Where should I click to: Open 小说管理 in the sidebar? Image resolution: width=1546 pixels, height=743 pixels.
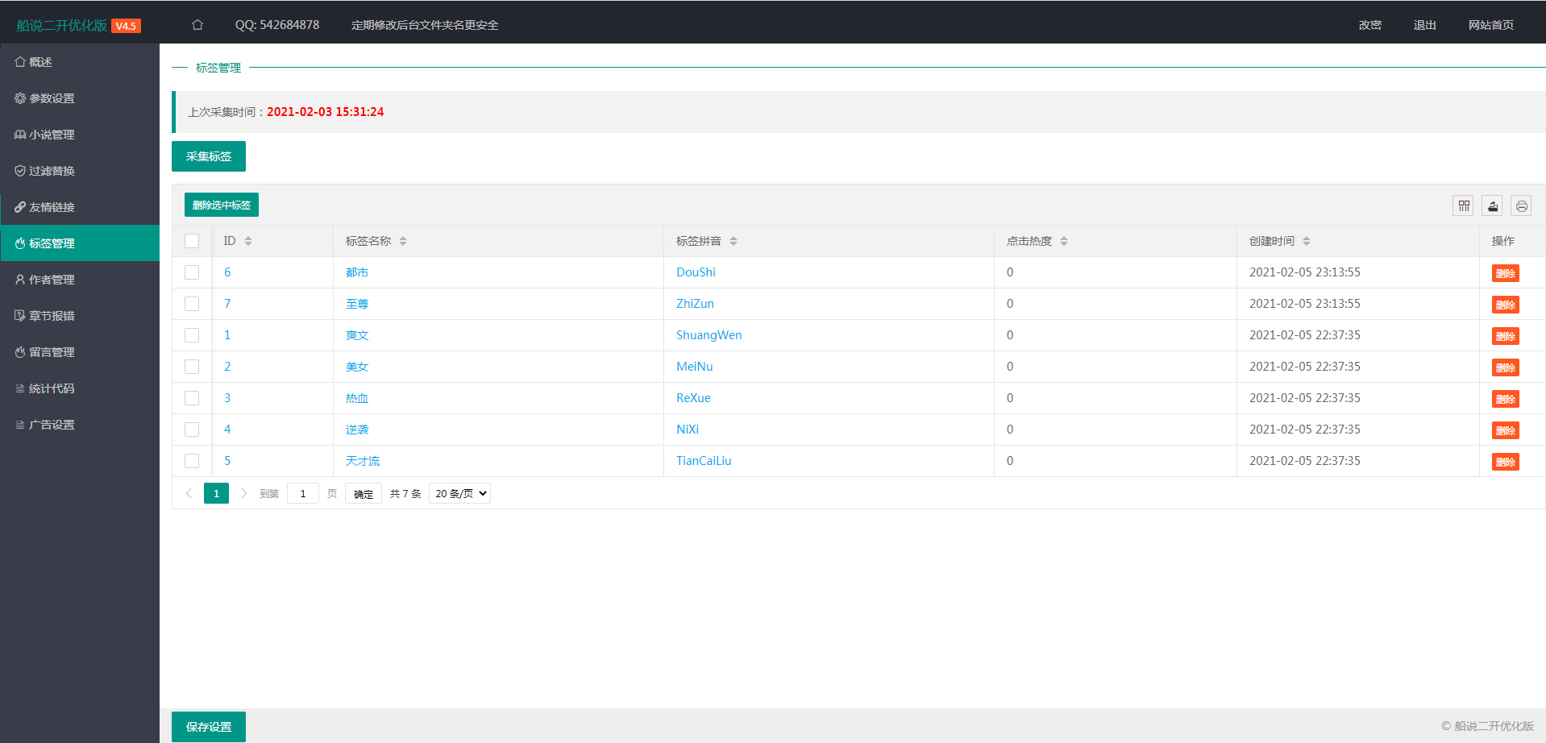tap(80, 135)
